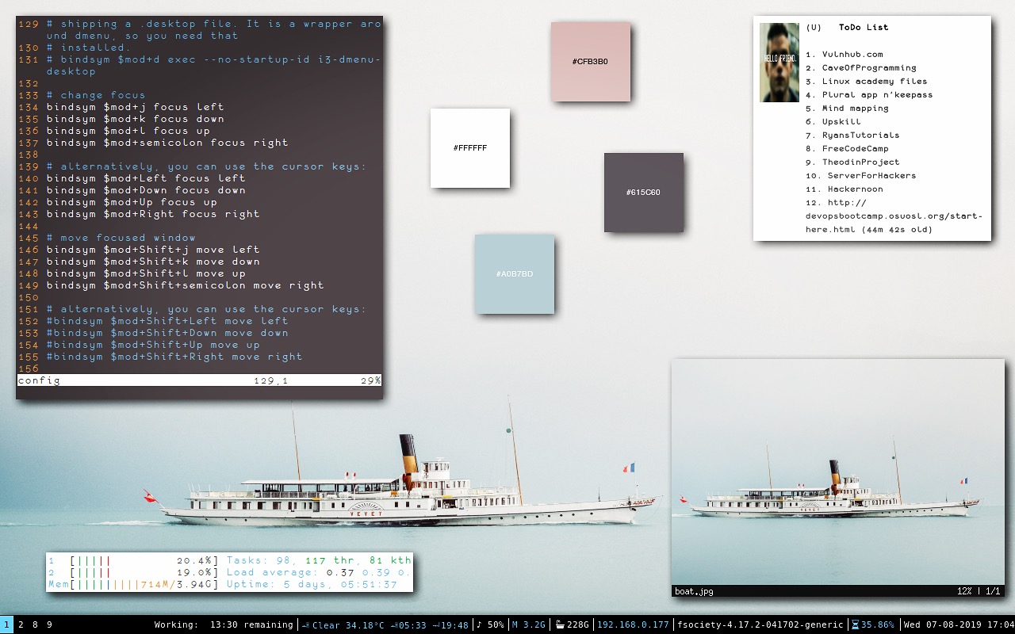
Task: Click line 'bindsym $mod+Shift+j move left'
Action: [x=153, y=250]
